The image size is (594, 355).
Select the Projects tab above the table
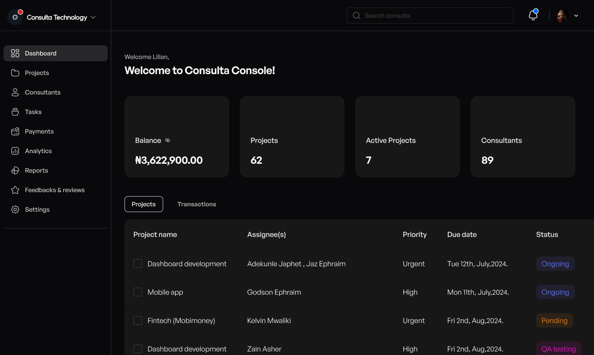pos(144,204)
